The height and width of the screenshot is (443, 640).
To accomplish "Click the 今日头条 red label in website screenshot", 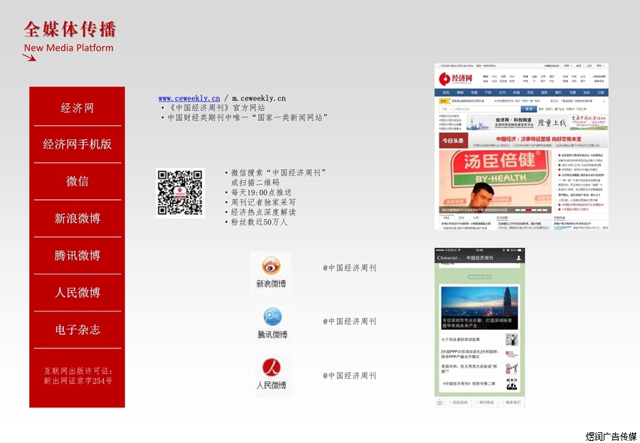I will [453, 141].
